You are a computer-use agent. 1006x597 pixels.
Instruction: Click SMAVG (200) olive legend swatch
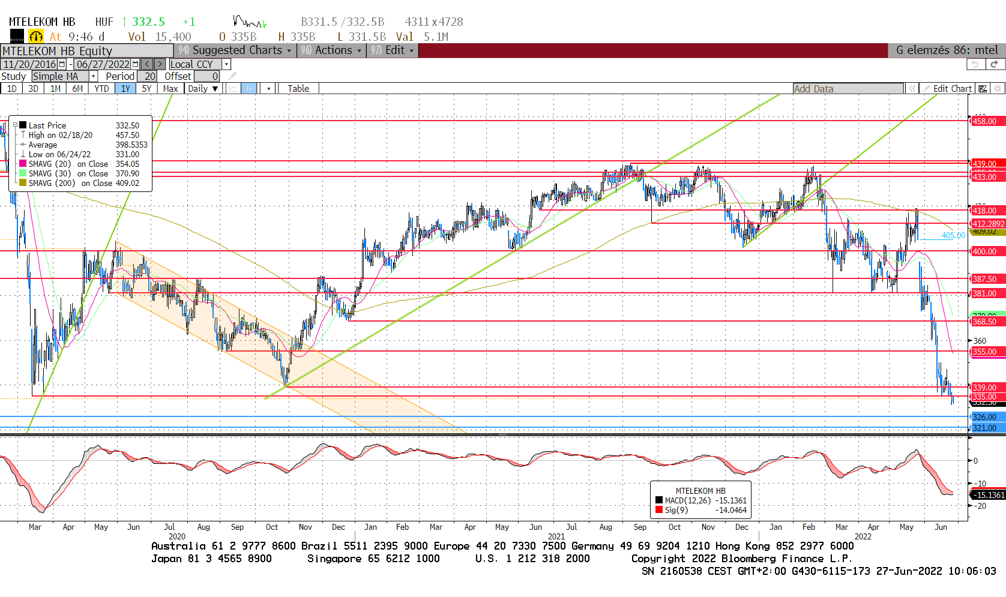tap(23, 183)
